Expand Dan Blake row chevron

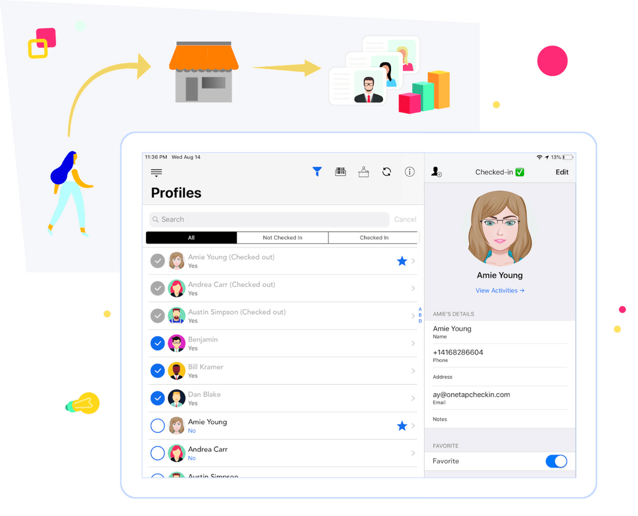tap(413, 398)
